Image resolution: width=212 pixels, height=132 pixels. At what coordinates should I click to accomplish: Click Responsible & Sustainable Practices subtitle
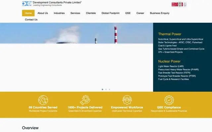[169, 111]
